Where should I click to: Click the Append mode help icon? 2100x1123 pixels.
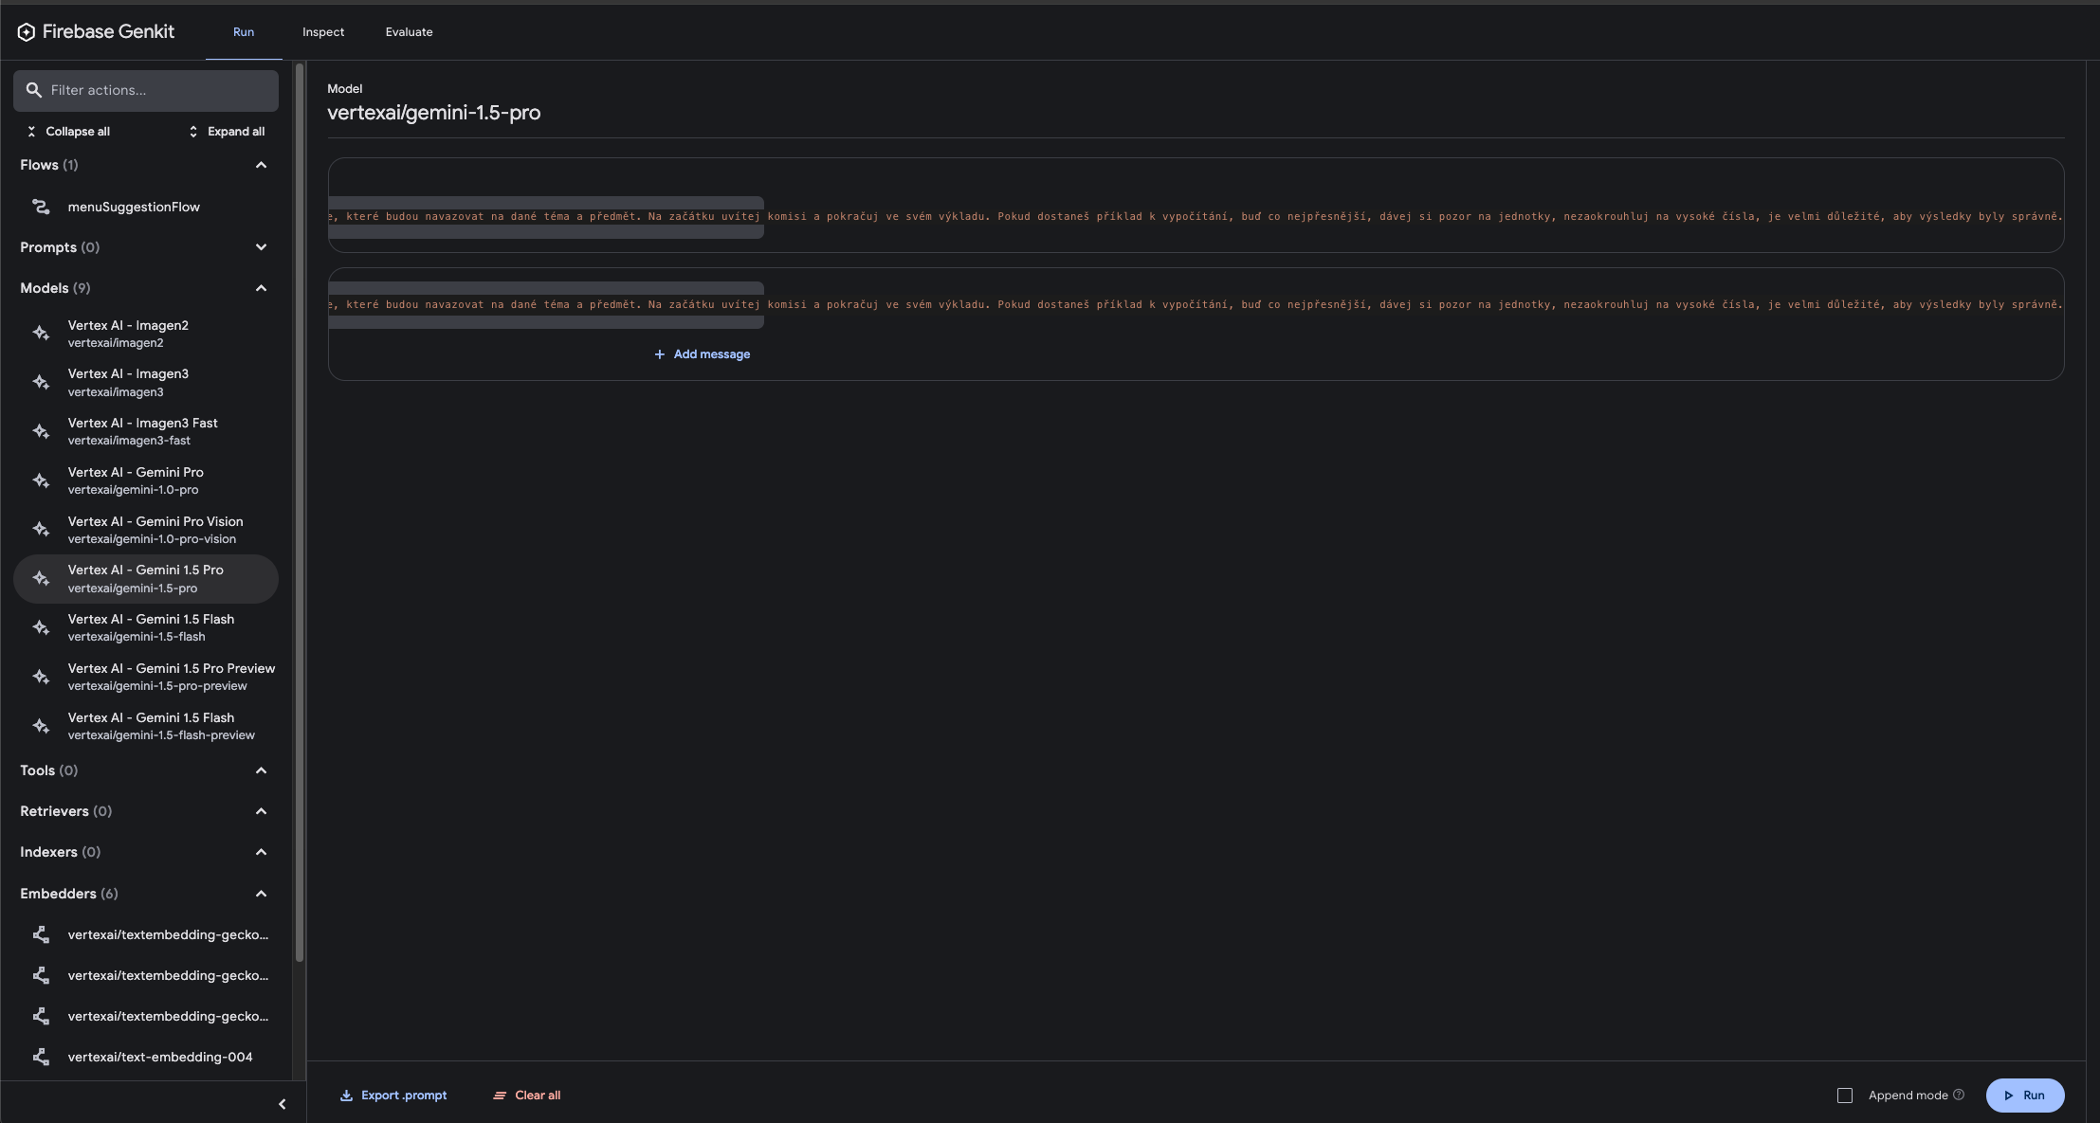click(x=1959, y=1095)
